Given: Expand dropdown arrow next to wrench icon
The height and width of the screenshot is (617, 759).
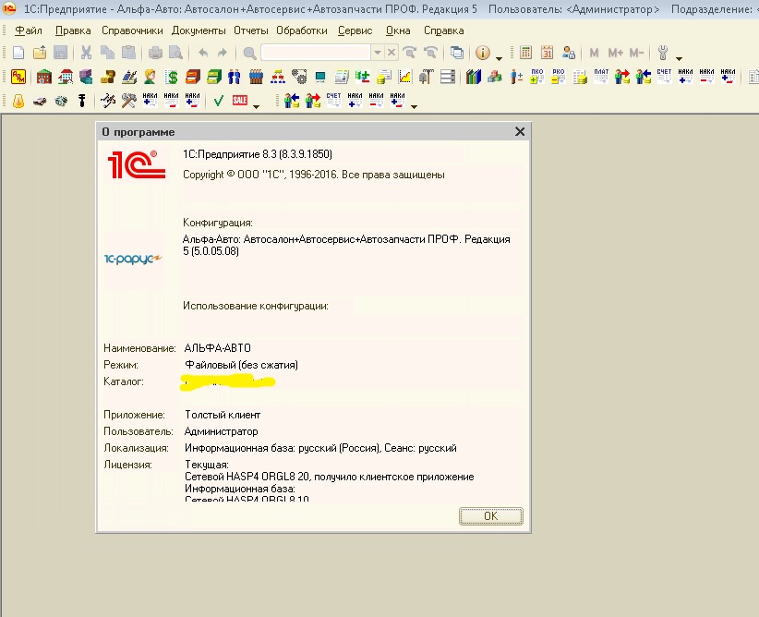Looking at the screenshot, I should coord(680,58).
